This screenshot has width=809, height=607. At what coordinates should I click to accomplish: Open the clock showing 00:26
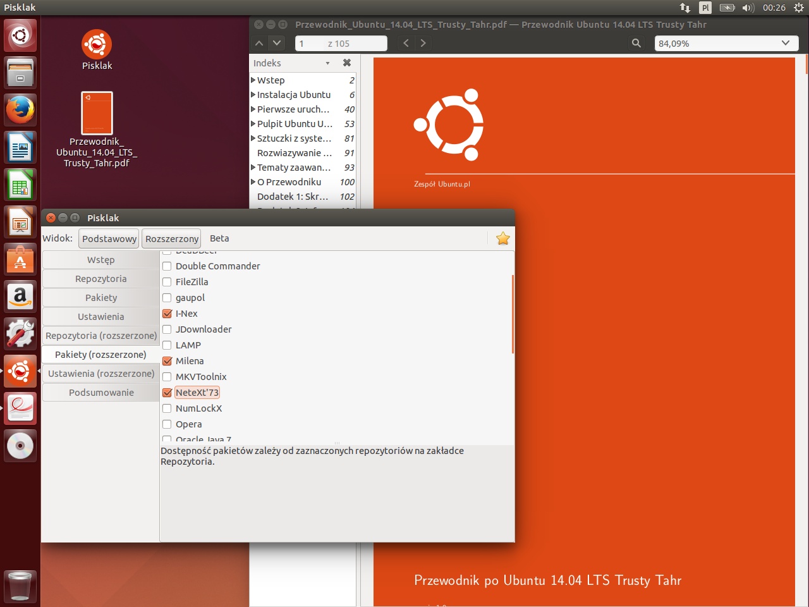tap(774, 8)
